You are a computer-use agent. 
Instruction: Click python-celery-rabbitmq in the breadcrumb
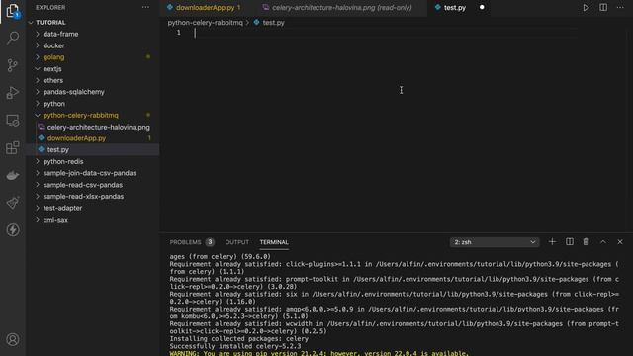[x=205, y=23]
